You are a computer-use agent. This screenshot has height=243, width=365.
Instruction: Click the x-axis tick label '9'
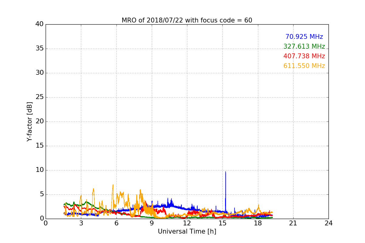[x=152, y=223]
